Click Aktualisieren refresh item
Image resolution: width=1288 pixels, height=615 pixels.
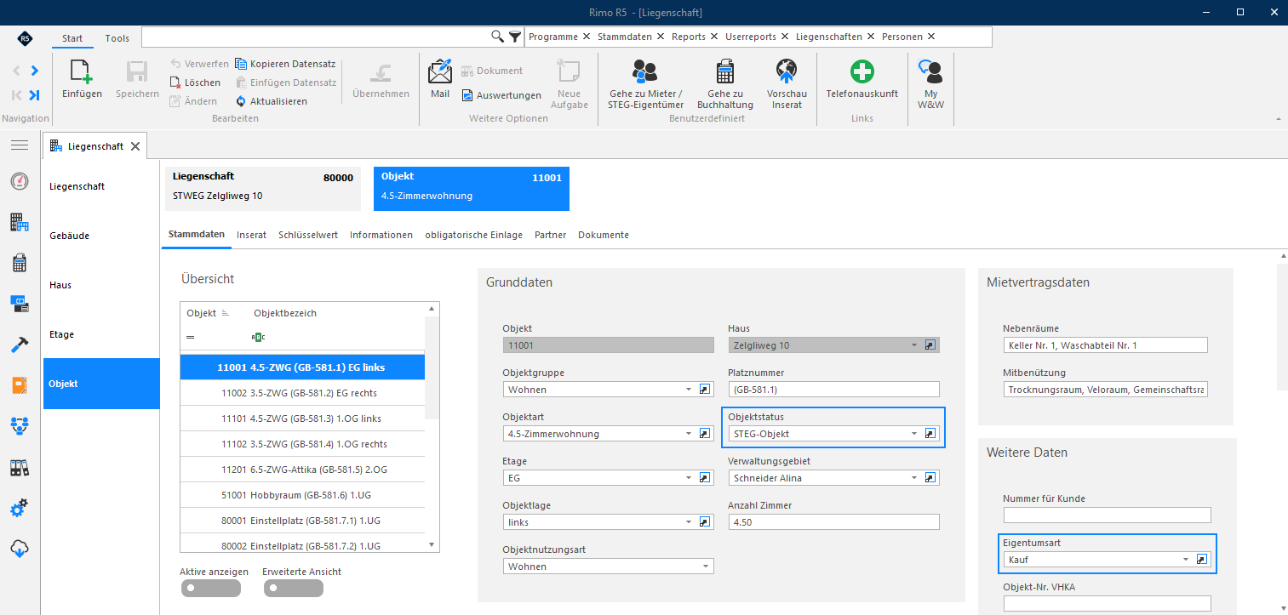click(x=272, y=101)
